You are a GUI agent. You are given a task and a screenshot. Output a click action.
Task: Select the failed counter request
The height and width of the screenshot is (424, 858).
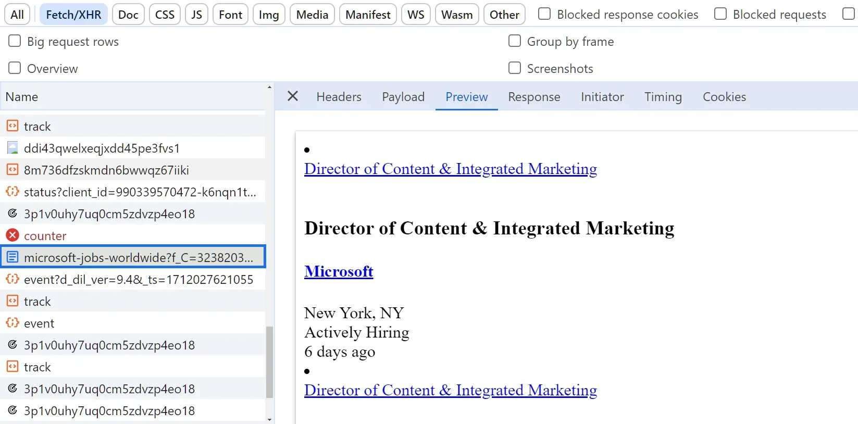[x=133, y=235]
